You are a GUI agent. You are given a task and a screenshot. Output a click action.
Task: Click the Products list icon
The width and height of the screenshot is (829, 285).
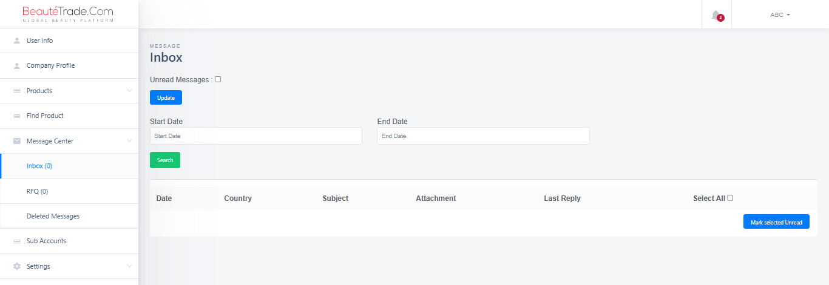pyautogui.click(x=17, y=91)
